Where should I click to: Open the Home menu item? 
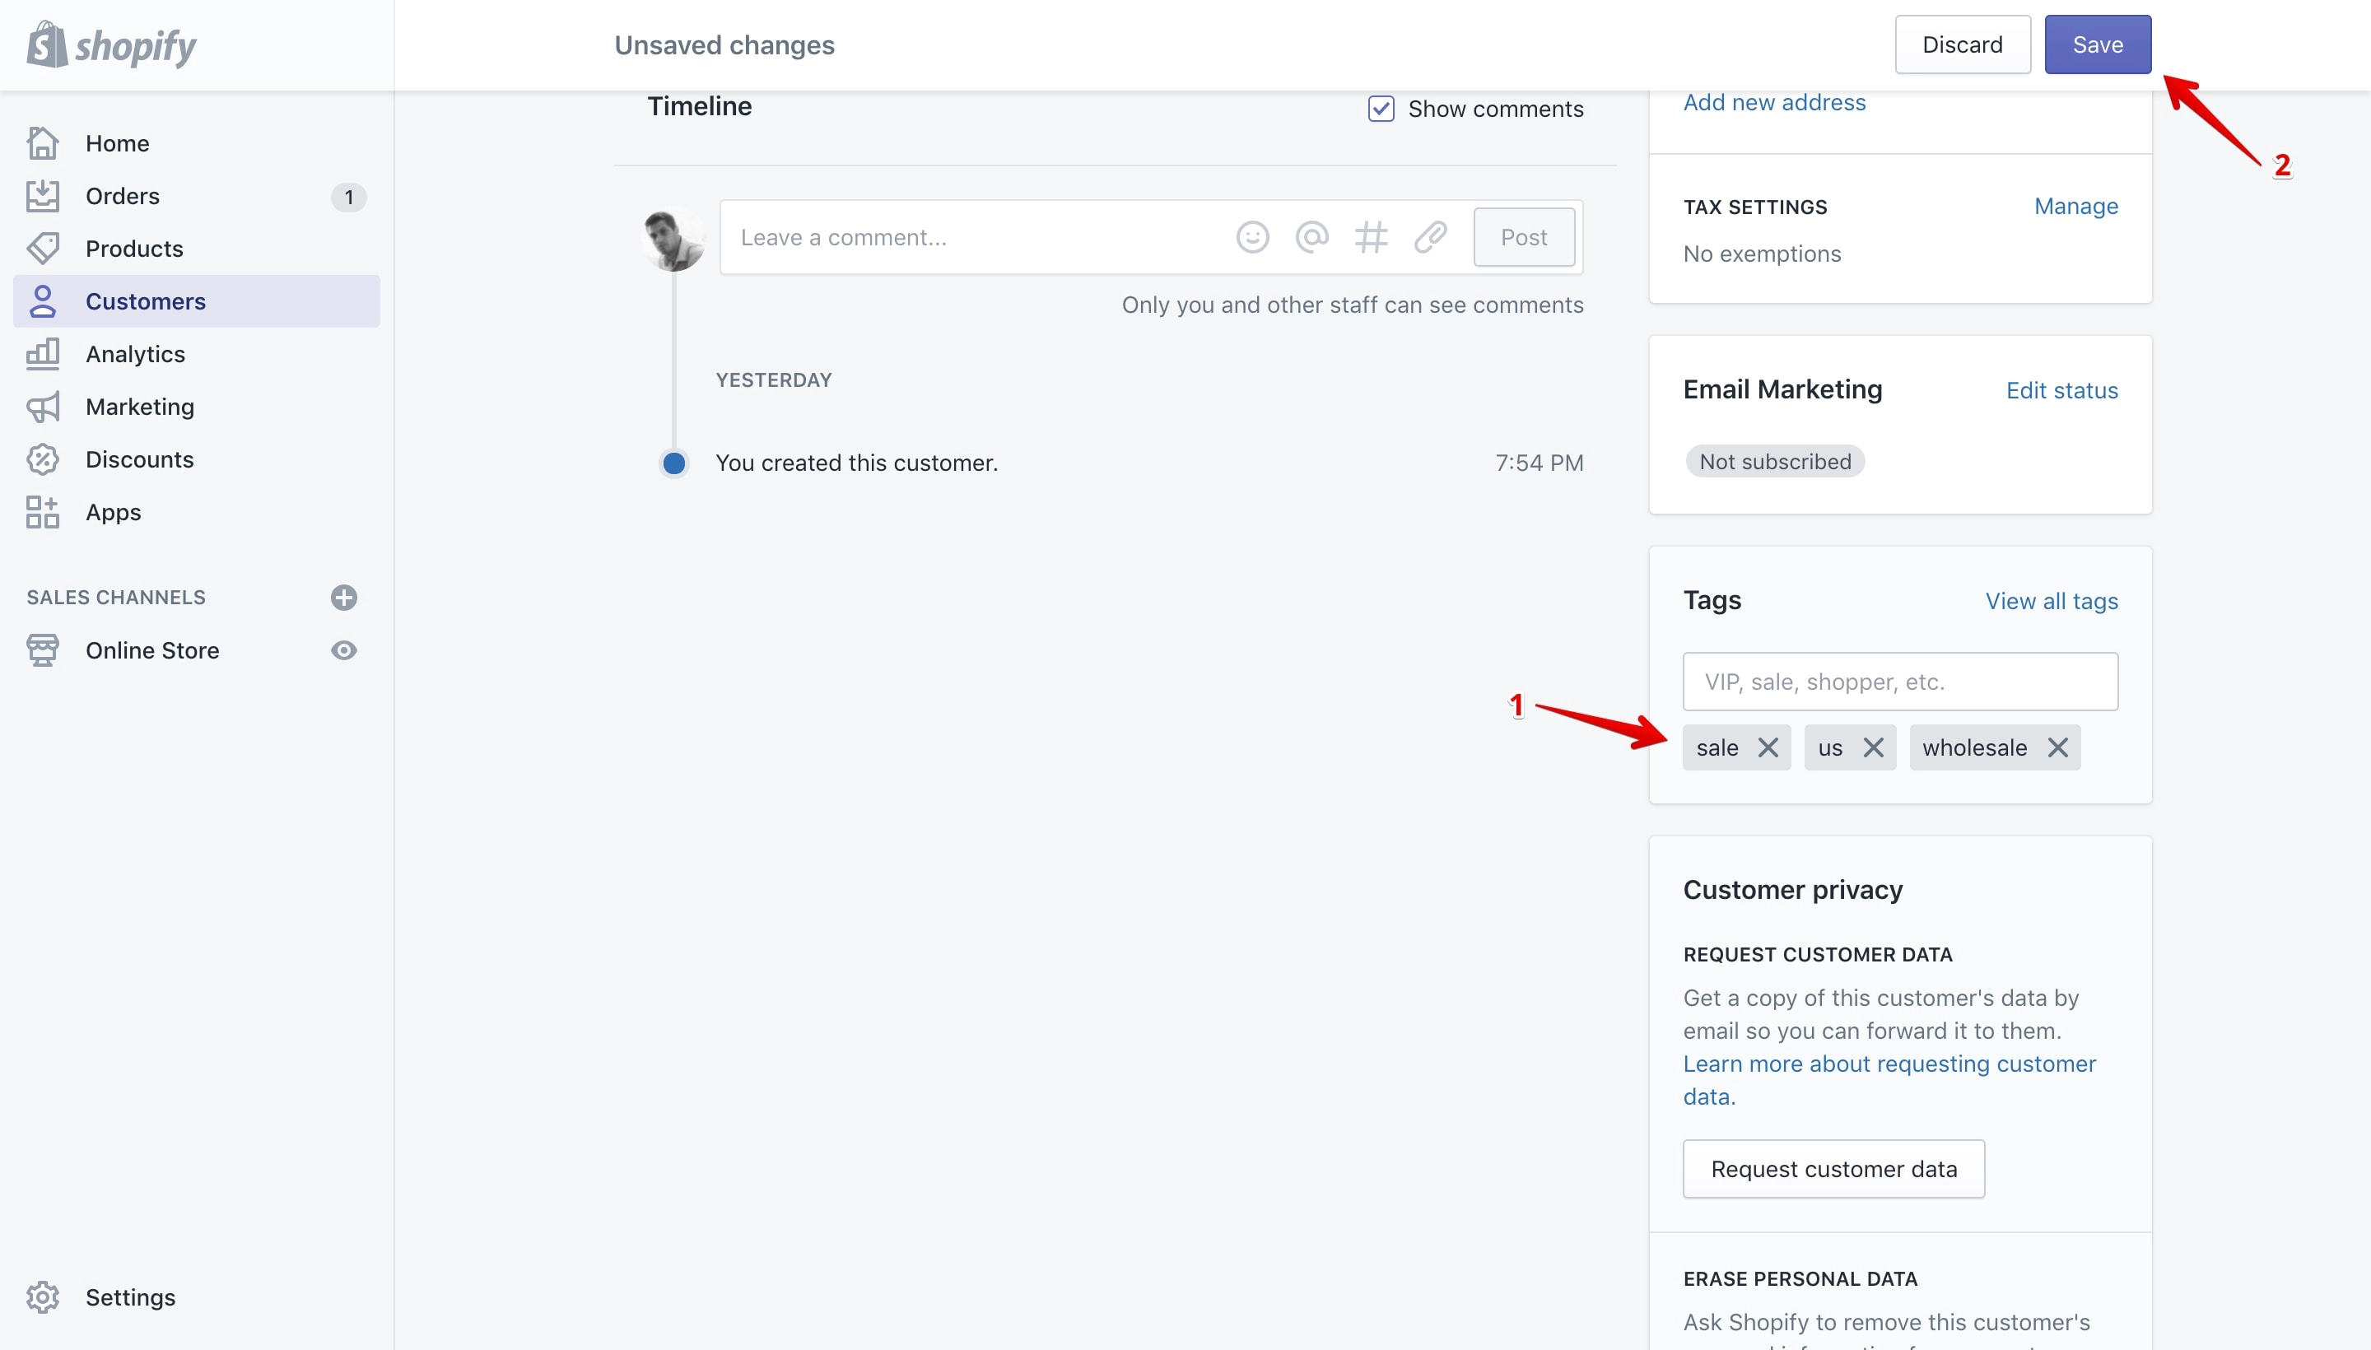(197, 142)
